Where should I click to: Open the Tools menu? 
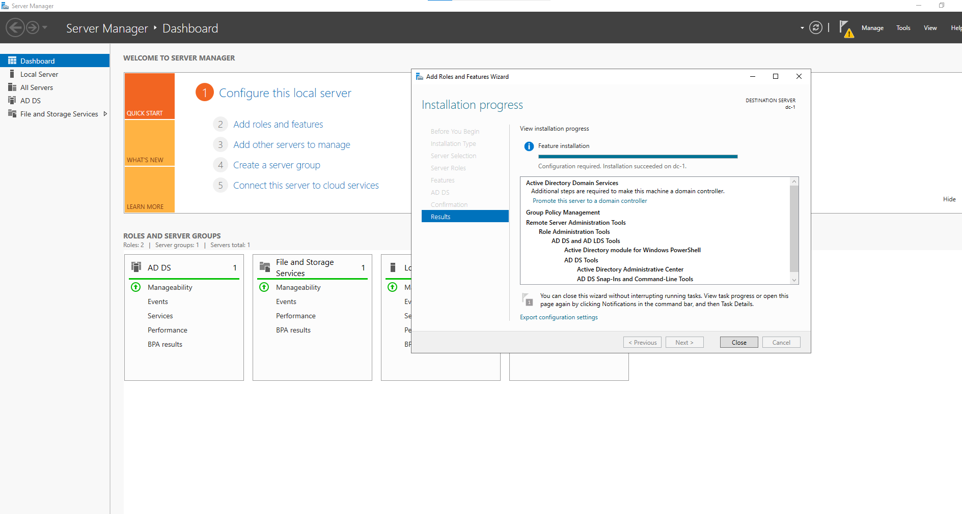[903, 28]
